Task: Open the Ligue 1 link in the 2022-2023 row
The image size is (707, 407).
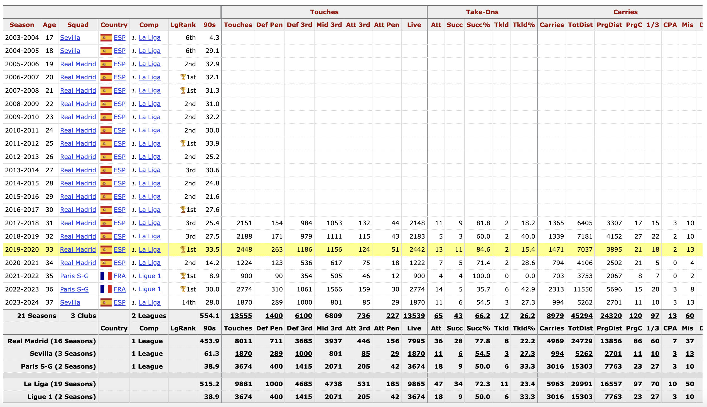Action: (150, 289)
